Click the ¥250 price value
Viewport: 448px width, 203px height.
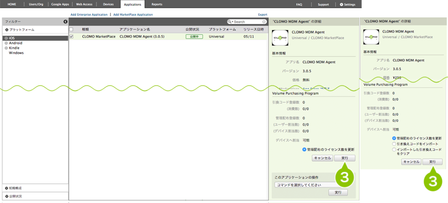click(x=397, y=77)
